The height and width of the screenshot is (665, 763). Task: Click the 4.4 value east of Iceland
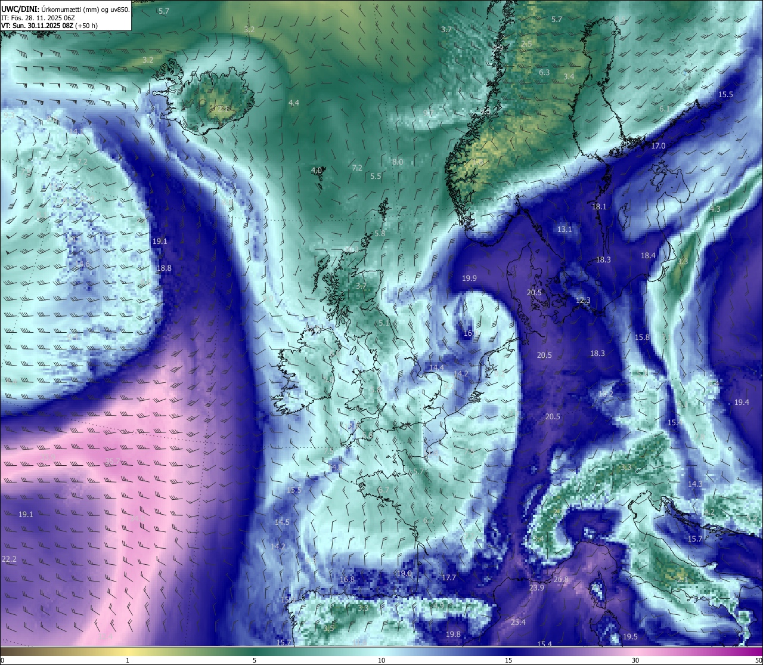coord(294,103)
